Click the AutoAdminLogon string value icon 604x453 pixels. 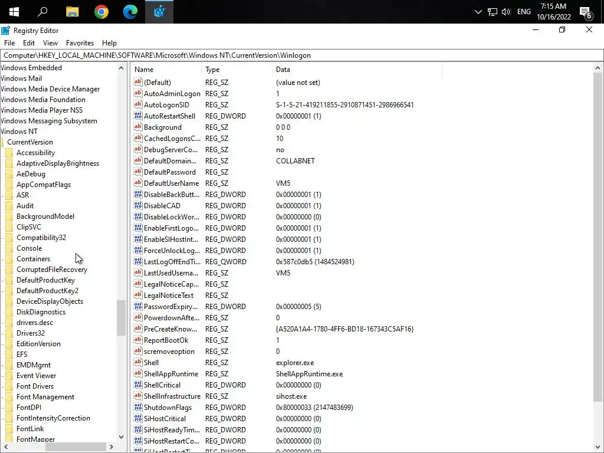tap(138, 93)
